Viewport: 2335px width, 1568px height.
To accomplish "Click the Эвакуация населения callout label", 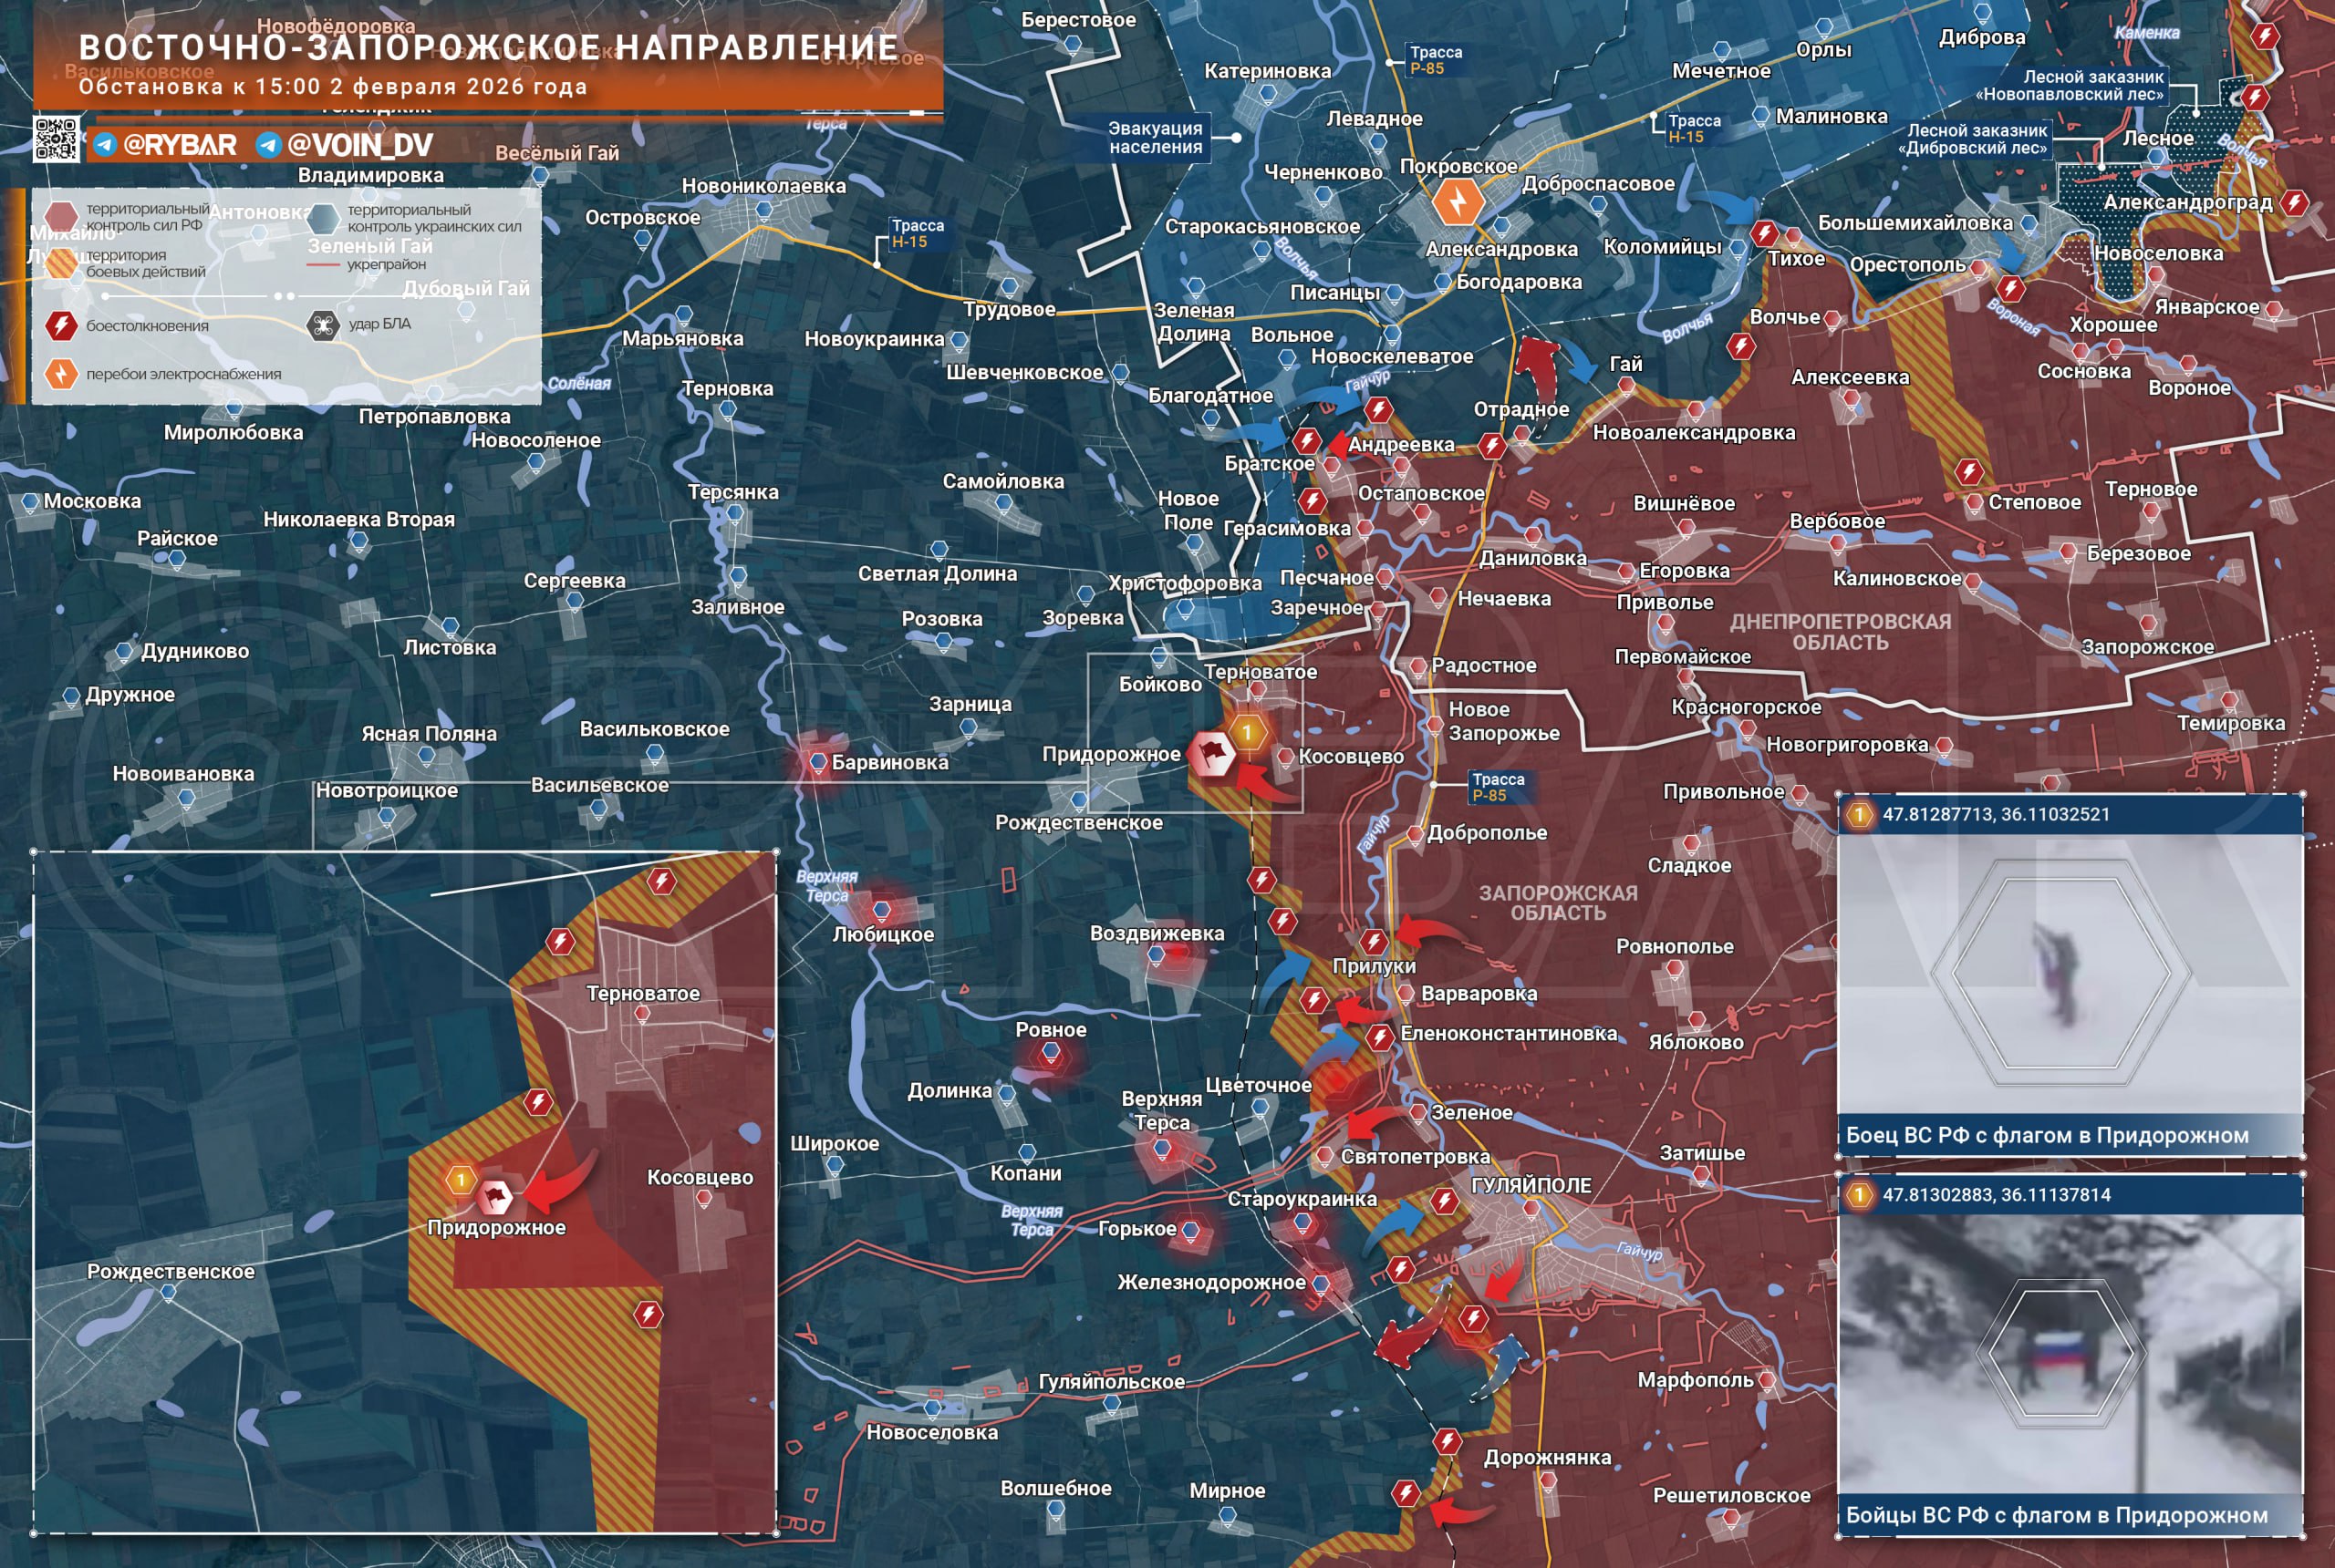I will 1154,137.
